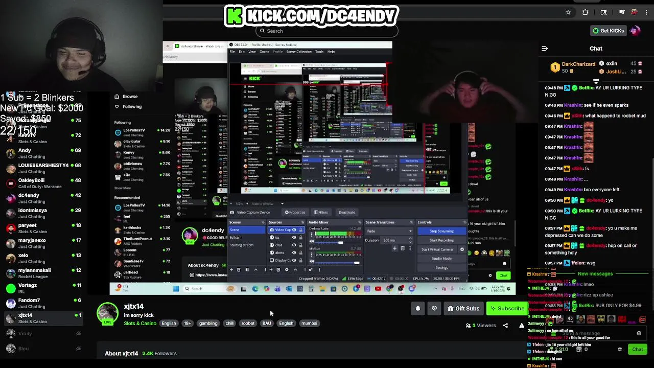Select the roobet tag
Image resolution: width=654 pixels, height=368 pixels.
[248, 324]
